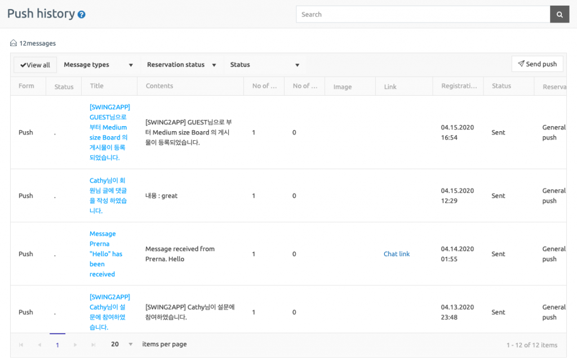Image resolution: width=577 pixels, height=358 pixels.
Task: Open the Chat link in Prerna's message row
Action: (x=397, y=253)
